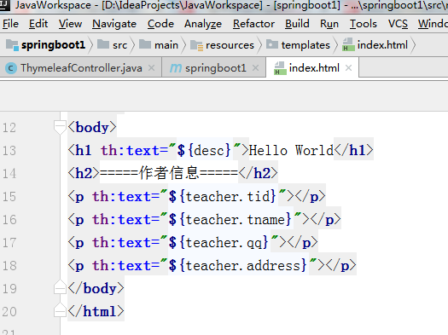This screenshot has width=448, height=335.
Task: Click line number 13 in gutter
Action: pos(9,151)
